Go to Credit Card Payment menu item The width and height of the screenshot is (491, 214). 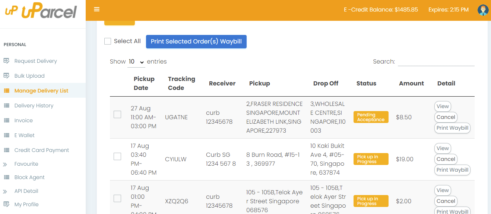pos(42,150)
